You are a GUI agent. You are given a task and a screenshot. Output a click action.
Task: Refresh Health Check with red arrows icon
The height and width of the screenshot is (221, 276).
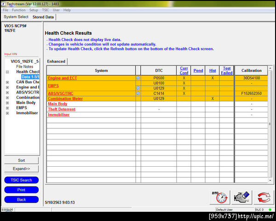(264, 197)
